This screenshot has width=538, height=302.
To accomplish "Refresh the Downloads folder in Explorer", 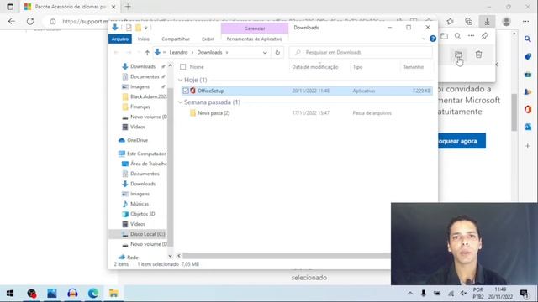I will (x=277, y=52).
